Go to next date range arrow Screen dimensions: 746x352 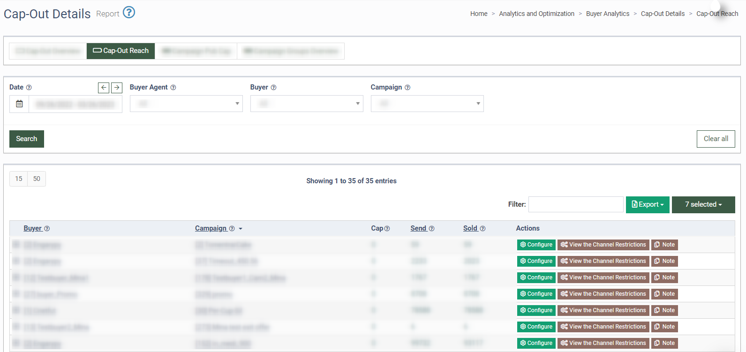[x=117, y=88]
